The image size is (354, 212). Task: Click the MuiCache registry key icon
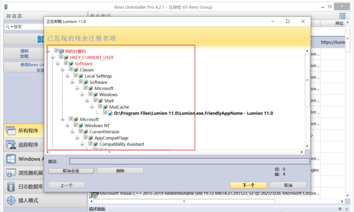click(x=106, y=107)
